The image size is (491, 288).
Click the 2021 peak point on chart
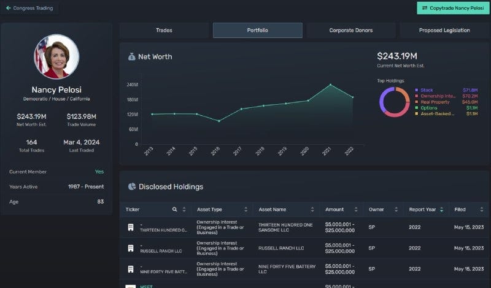pyautogui.click(x=330, y=85)
